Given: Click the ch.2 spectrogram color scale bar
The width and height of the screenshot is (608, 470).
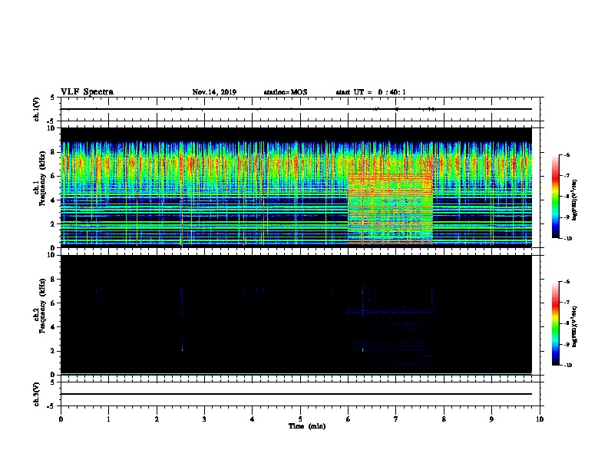Looking at the screenshot, I should [x=555, y=323].
